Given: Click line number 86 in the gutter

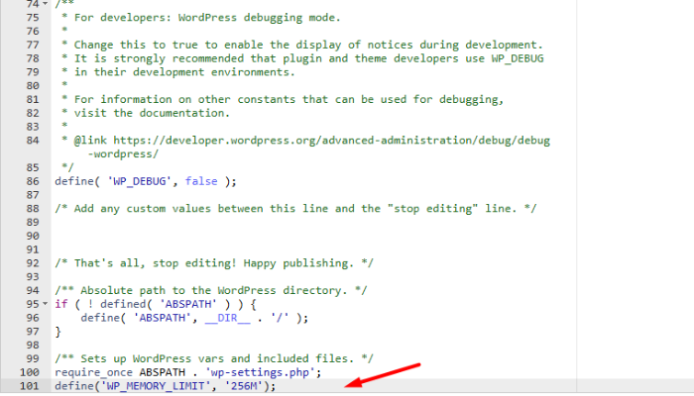Looking at the screenshot, I should 33,181.
